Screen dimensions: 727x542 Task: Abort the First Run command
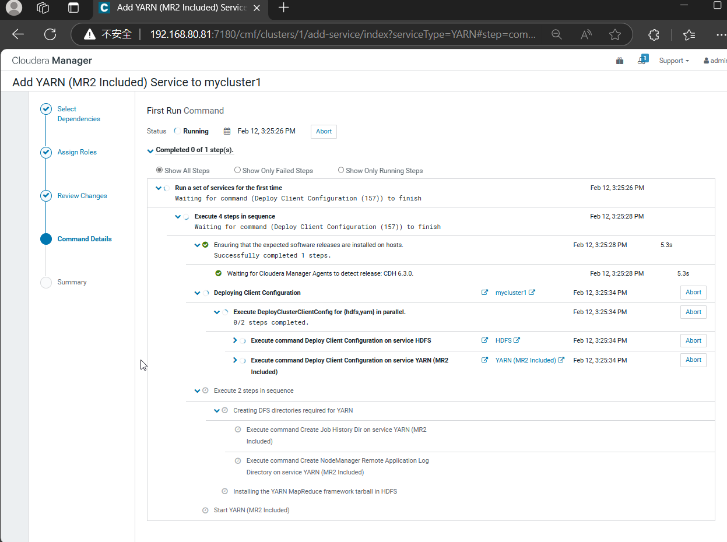(x=324, y=131)
